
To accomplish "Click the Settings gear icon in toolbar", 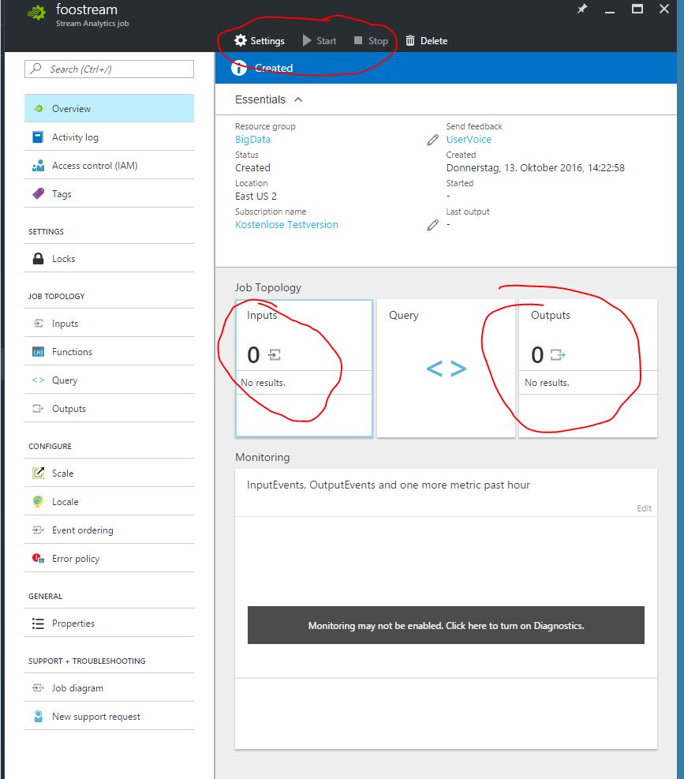I will pos(241,41).
